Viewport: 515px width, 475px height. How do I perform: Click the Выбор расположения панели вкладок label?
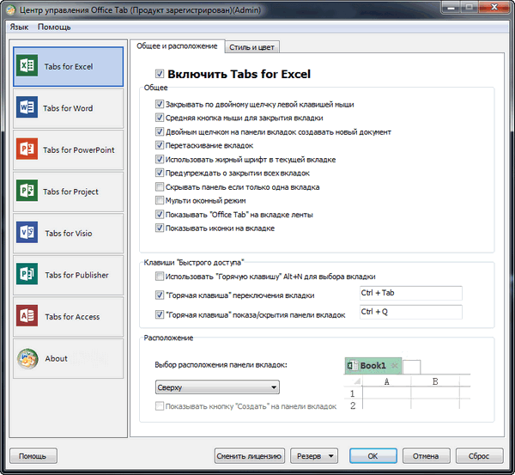pyautogui.click(x=221, y=365)
